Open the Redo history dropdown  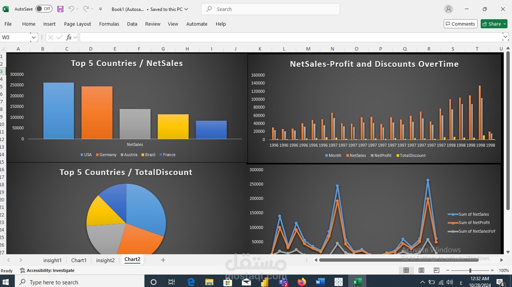point(92,9)
